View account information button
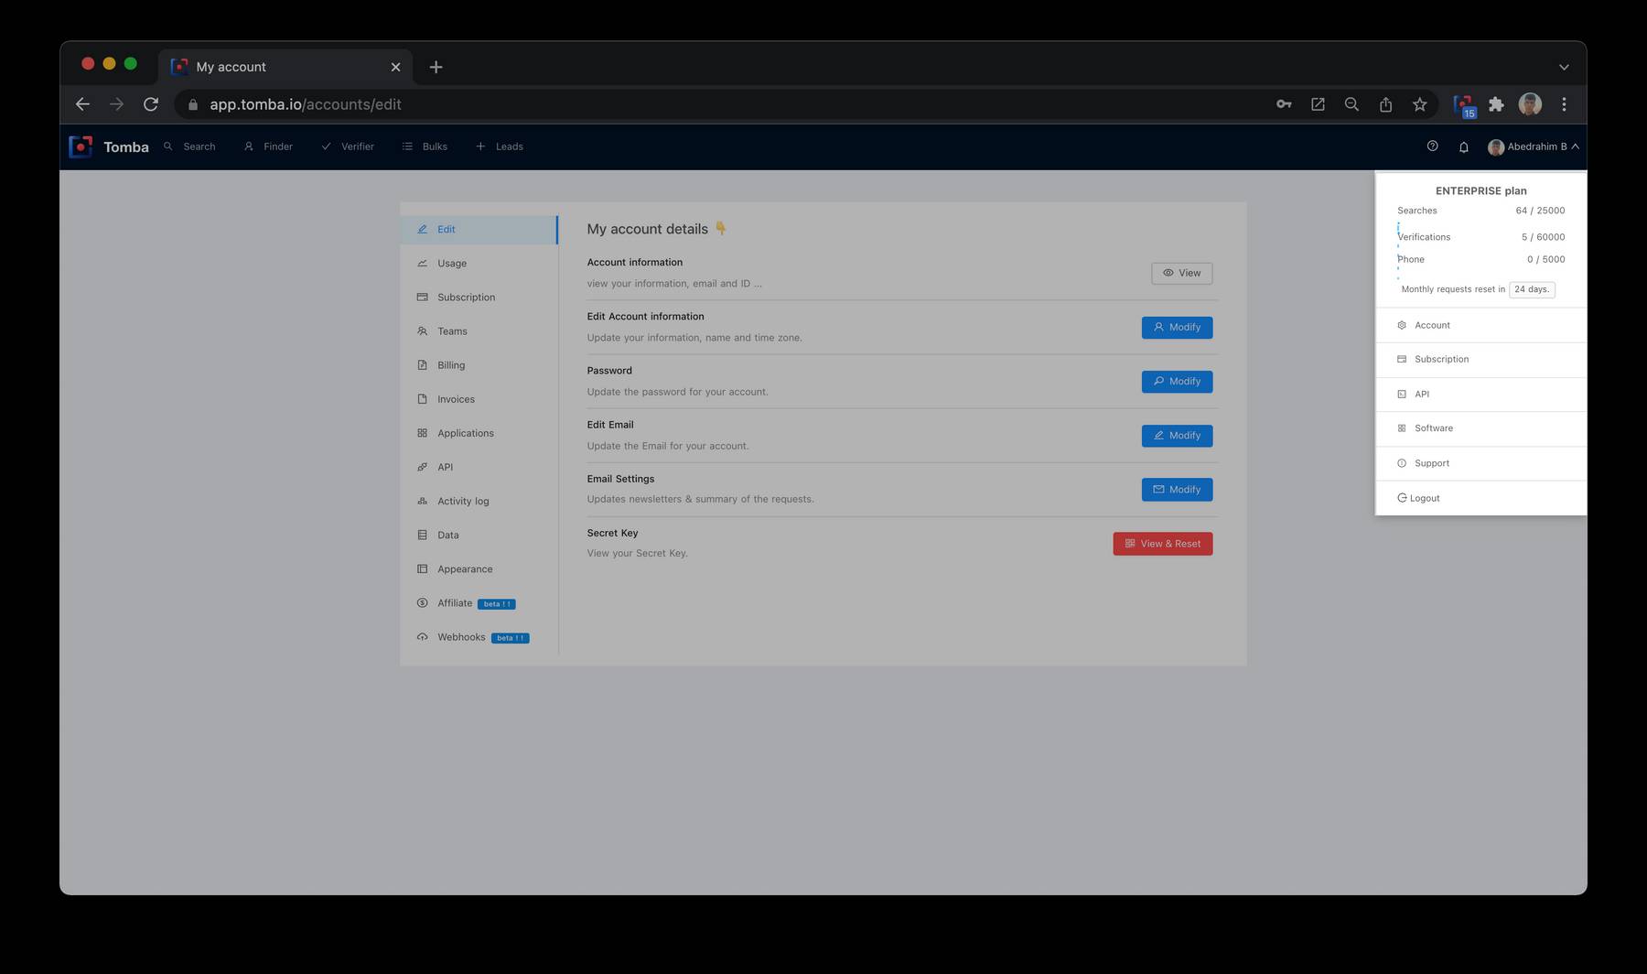Image resolution: width=1647 pixels, height=974 pixels. pyautogui.click(x=1181, y=273)
